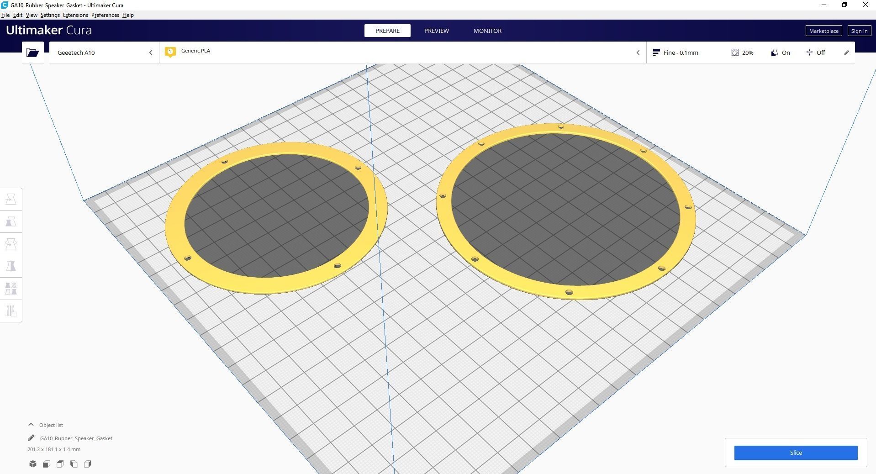Click the adhesion Off icon

click(x=809, y=53)
